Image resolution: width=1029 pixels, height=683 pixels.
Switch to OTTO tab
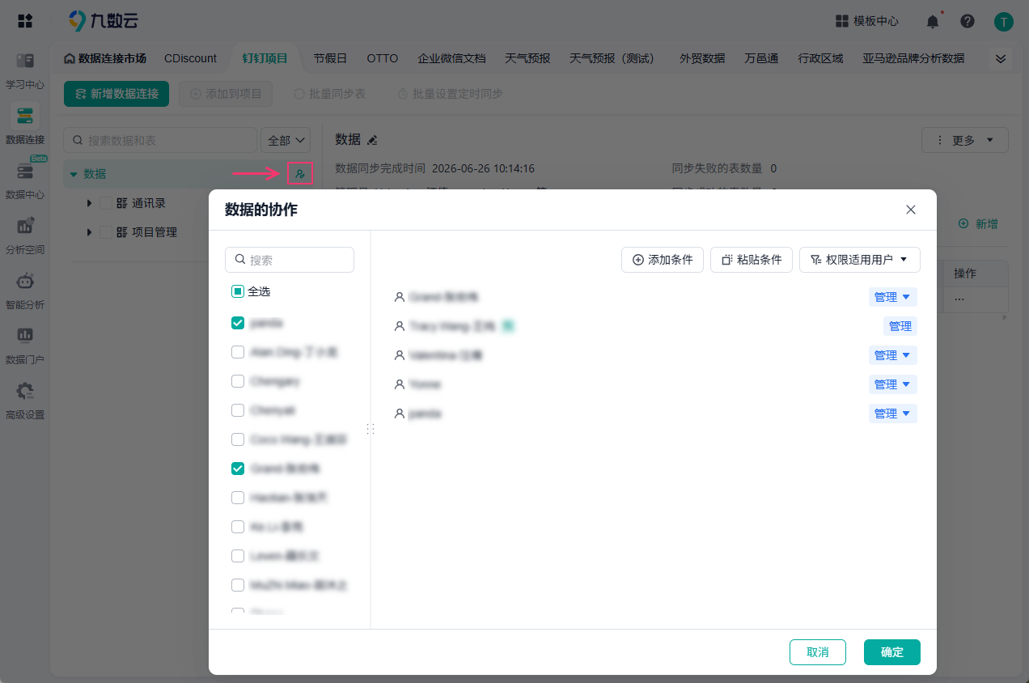pyautogui.click(x=383, y=58)
